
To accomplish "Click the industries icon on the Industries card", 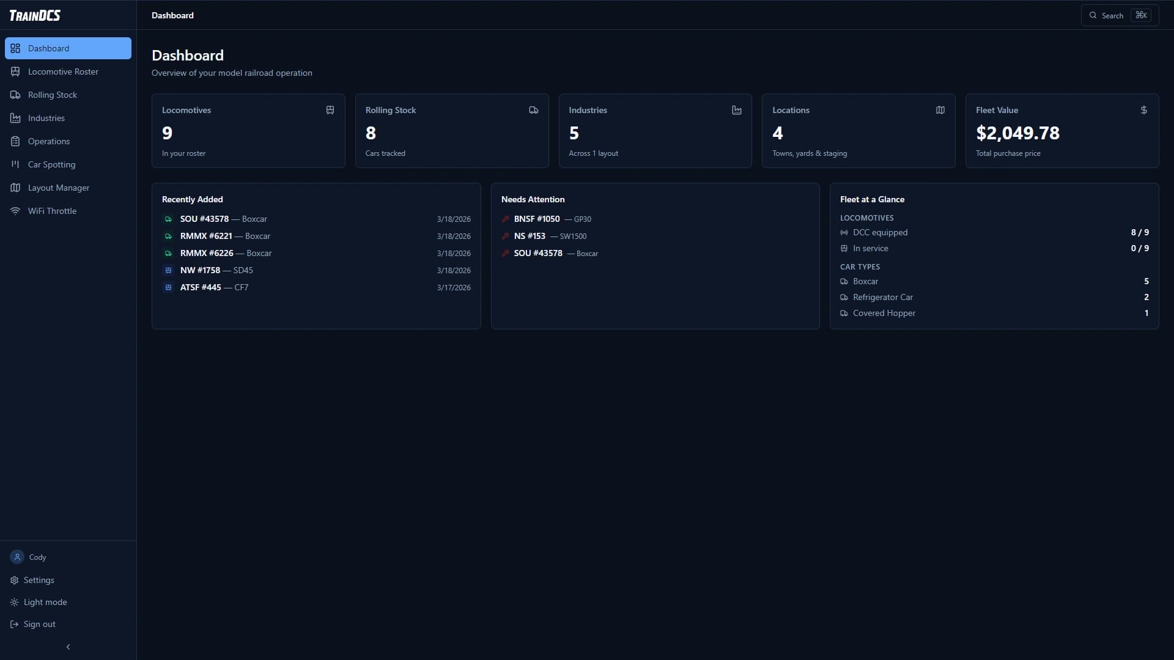I will point(736,110).
